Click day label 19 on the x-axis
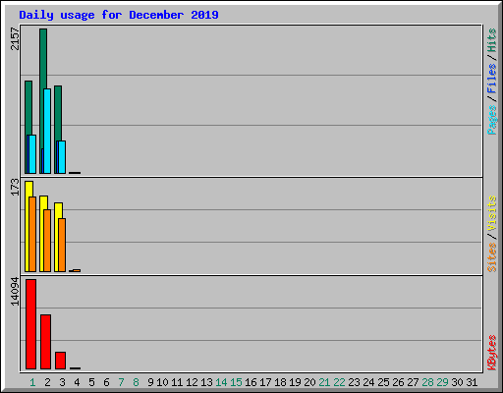503x393 pixels. pyautogui.click(x=295, y=382)
